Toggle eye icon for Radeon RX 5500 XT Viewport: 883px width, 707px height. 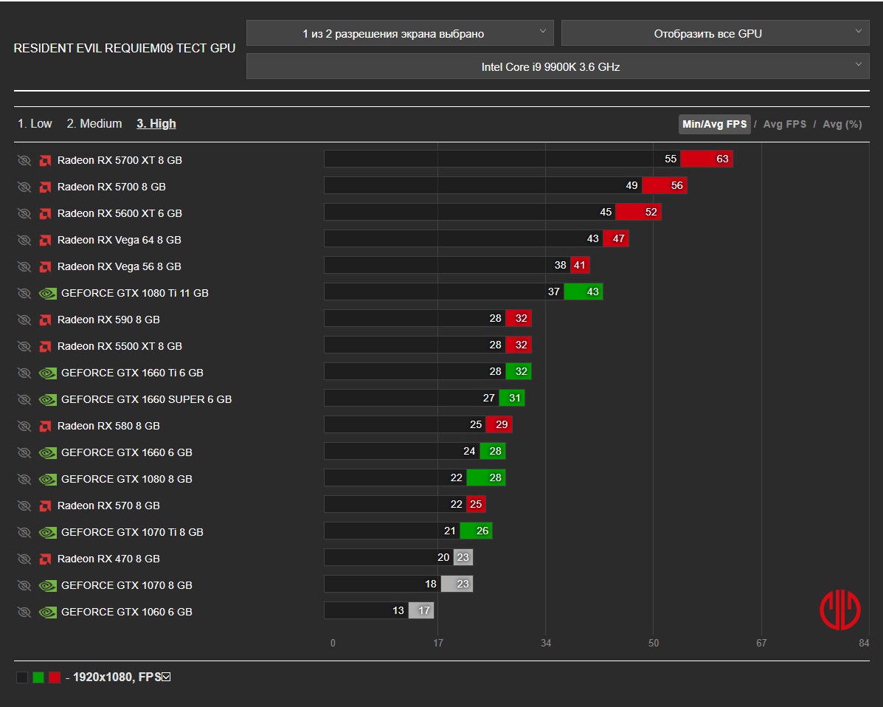(24, 346)
